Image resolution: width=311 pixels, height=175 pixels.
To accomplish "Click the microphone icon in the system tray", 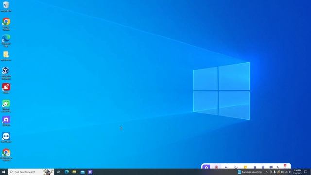I will [x=275, y=172].
